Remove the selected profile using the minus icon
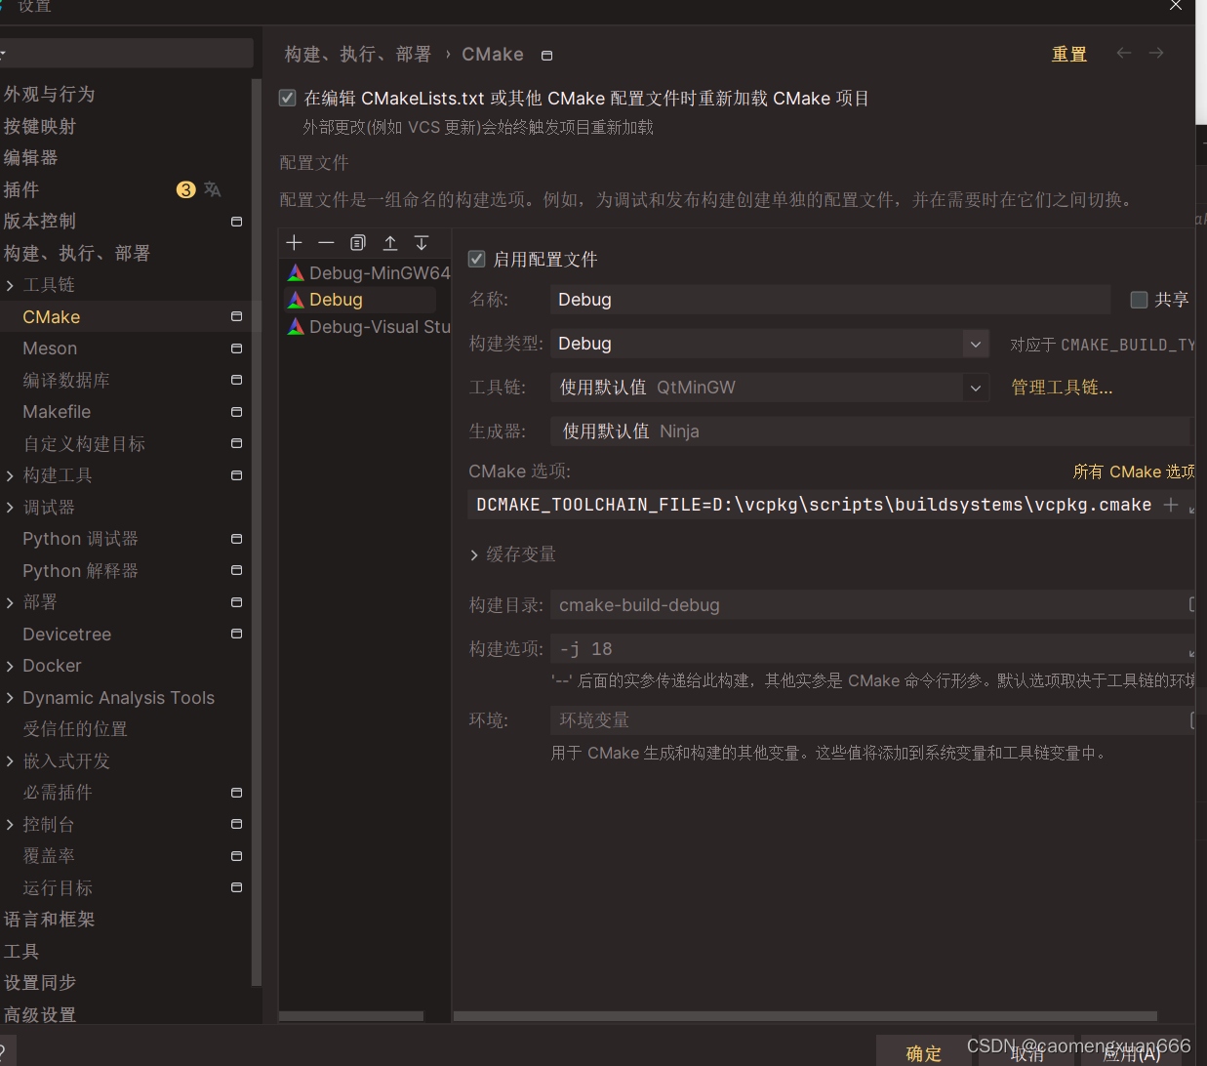The width and height of the screenshot is (1207, 1066). point(326,242)
